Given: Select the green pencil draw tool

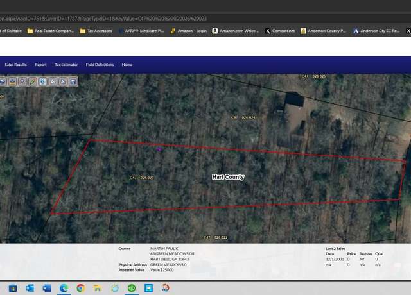Looking at the screenshot, I should (33, 81).
